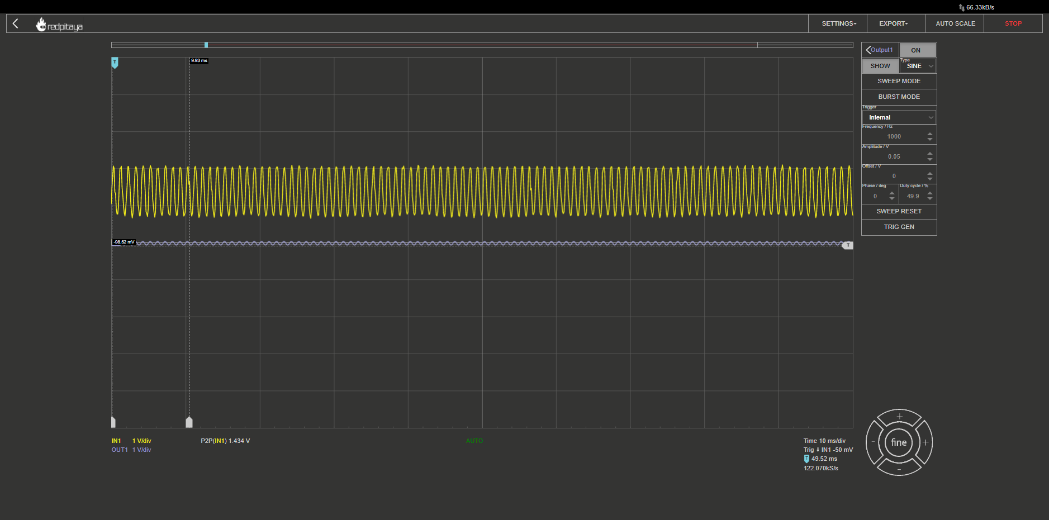The width and height of the screenshot is (1049, 520).
Task: Open the SETTINGS menu
Action: coord(838,23)
